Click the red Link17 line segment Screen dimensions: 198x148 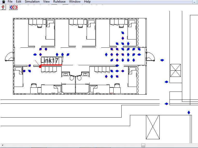pyautogui.click(x=52, y=65)
